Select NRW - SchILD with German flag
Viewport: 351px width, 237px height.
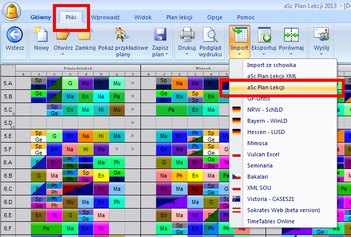point(283,110)
